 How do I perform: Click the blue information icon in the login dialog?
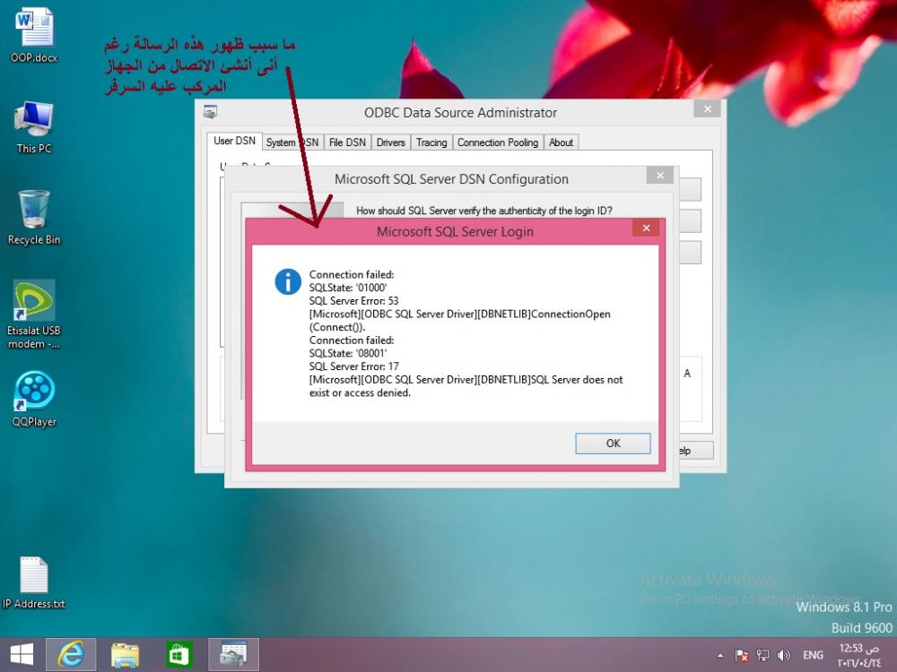pos(288,281)
